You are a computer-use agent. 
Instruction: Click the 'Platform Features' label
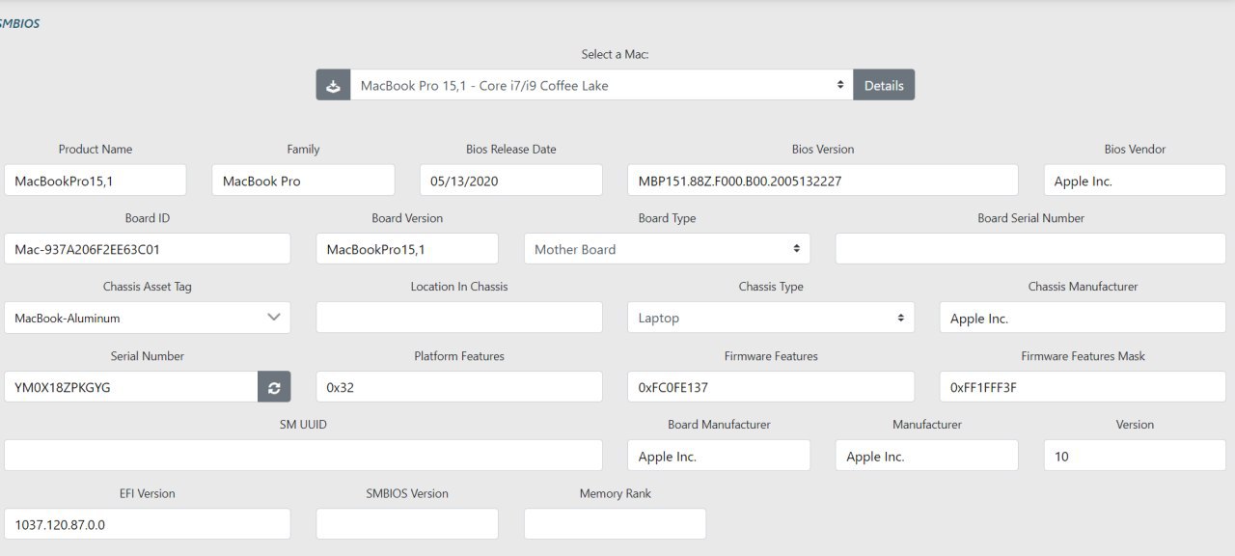click(459, 356)
